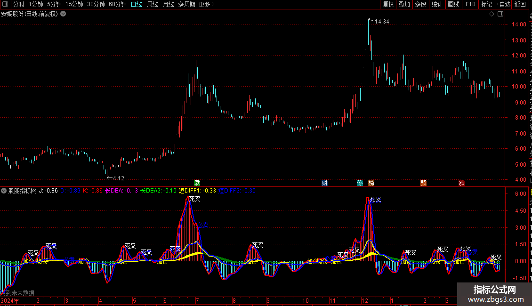This screenshot has height=306, width=532.
Task: Open the 画线 drawing tools
Action: 454,4
